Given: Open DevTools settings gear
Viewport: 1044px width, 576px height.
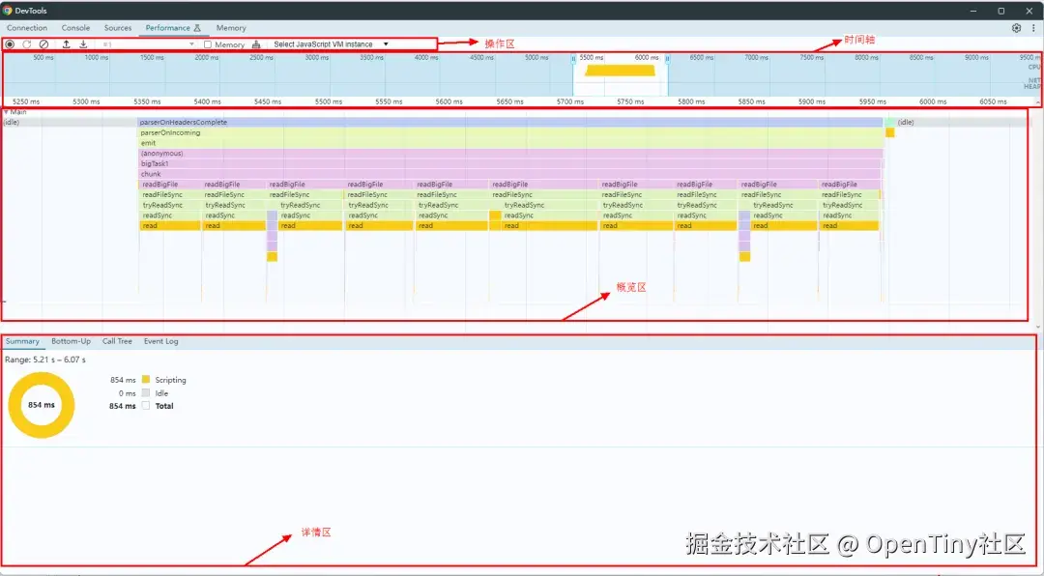Looking at the screenshot, I should point(1016,28).
